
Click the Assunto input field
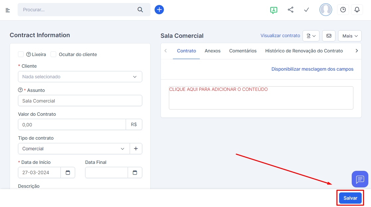tap(80, 101)
